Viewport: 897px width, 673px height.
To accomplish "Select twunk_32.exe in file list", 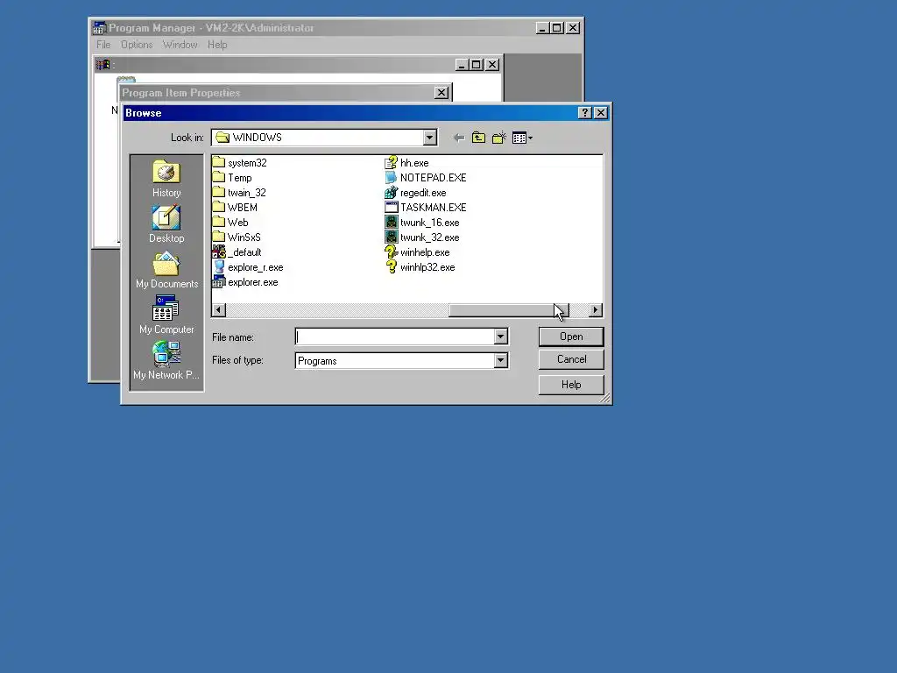I will tap(423, 237).
